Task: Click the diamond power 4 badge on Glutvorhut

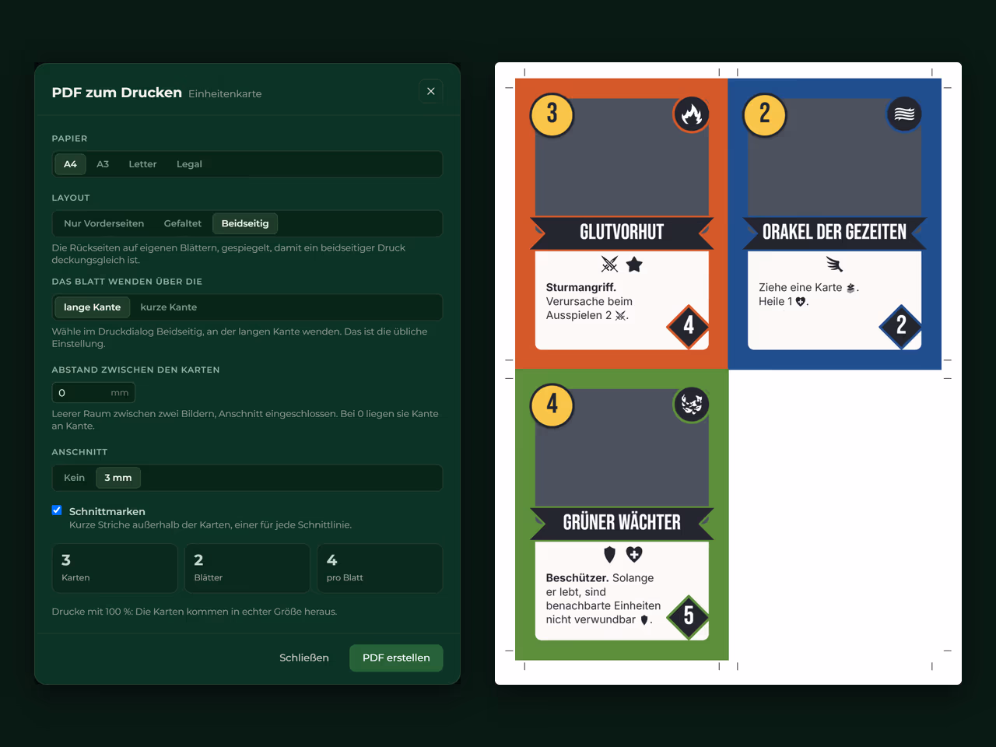Action: tap(689, 325)
